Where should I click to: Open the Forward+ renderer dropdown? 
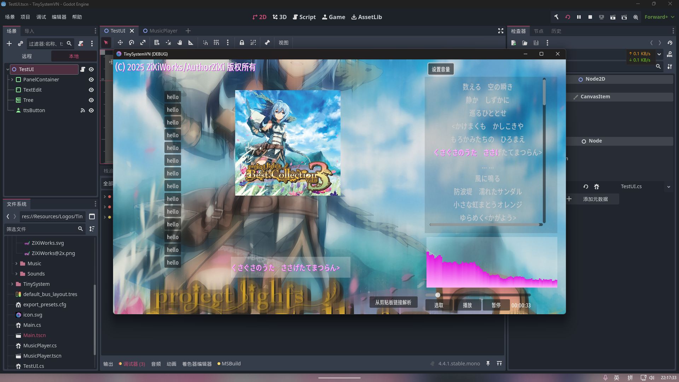(x=659, y=17)
